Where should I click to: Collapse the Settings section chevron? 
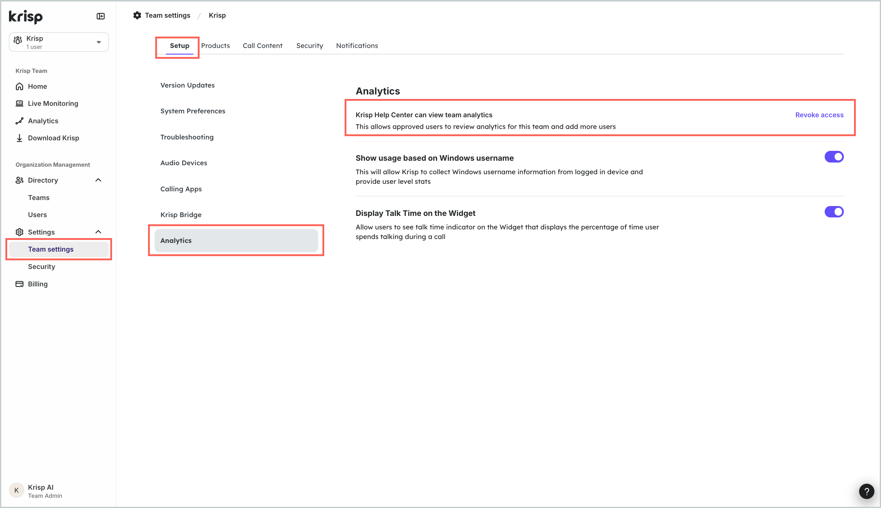[x=98, y=232]
